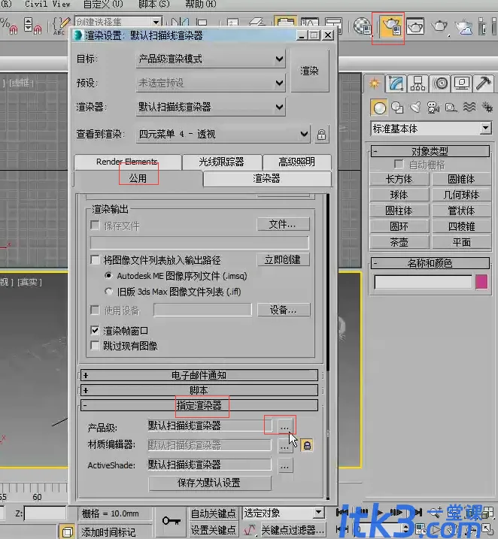This screenshot has height=539, width=498.
Task: Enable 自动栅格 checkbox
Action: click(399, 165)
